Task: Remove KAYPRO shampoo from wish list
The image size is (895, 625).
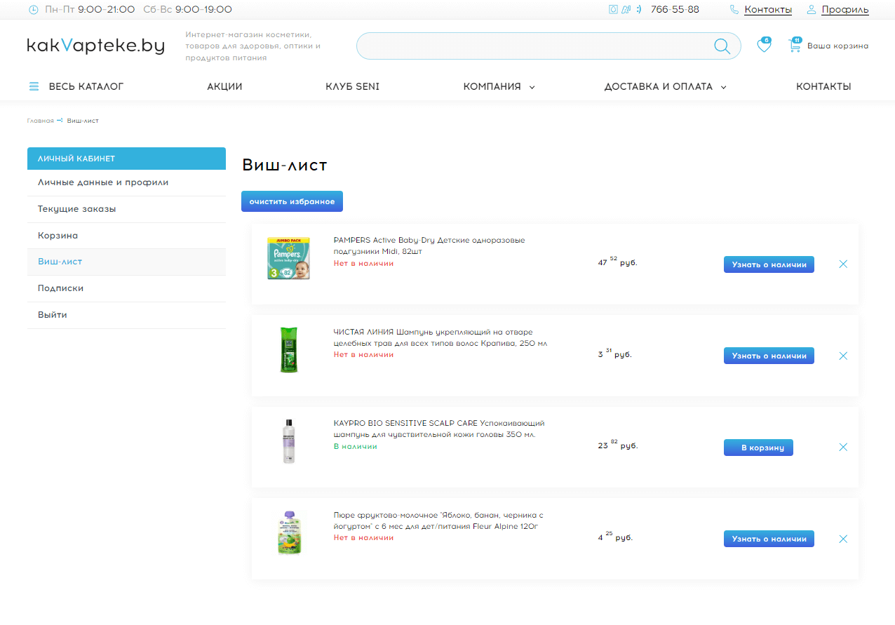Action: (843, 448)
